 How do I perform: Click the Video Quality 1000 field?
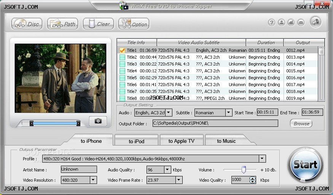tap(240, 180)
